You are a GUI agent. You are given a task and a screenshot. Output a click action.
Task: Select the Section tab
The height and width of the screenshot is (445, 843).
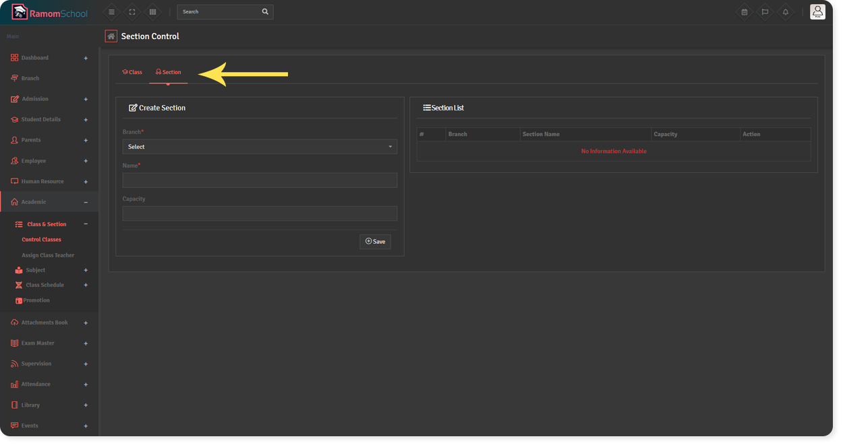tap(169, 72)
